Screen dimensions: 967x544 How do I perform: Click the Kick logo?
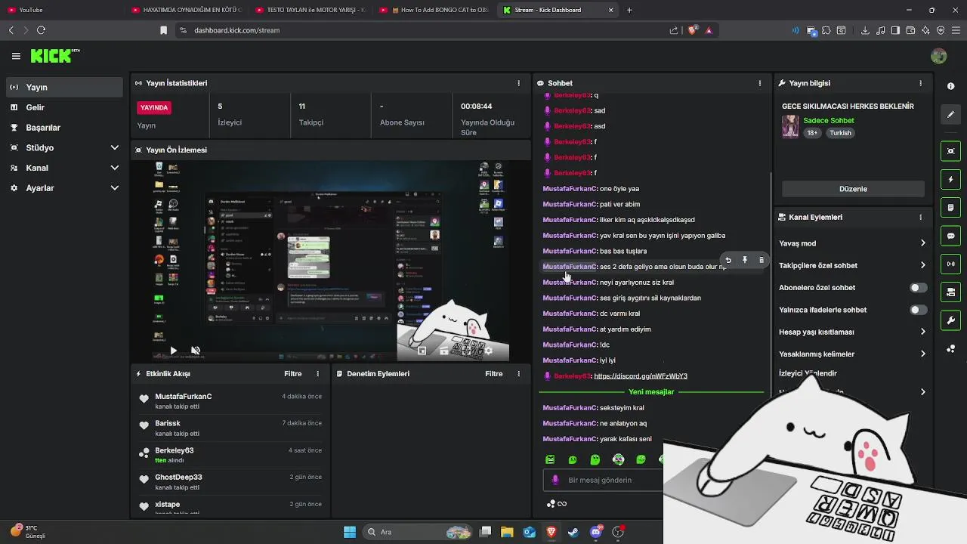point(54,56)
